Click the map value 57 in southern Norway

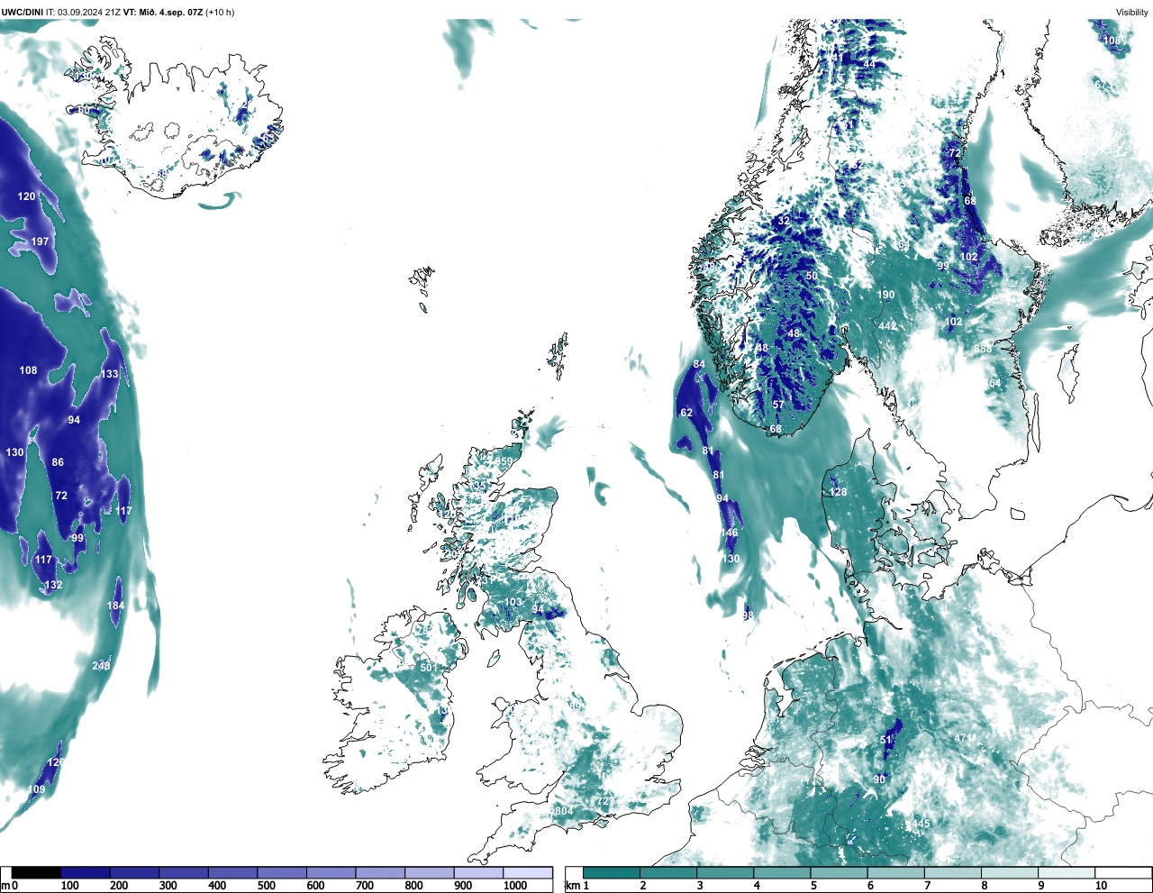(777, 405)
